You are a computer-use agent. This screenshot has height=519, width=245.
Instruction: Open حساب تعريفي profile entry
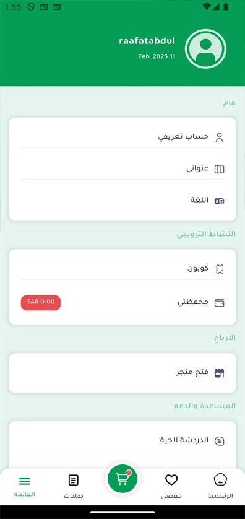123,137
